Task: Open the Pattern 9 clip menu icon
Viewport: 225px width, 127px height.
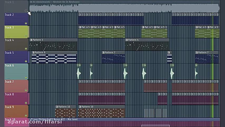Action: pyautogui.click(x=33, y=52)
